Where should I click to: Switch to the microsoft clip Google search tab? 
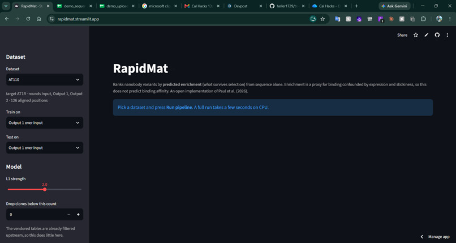click(160, 6)
